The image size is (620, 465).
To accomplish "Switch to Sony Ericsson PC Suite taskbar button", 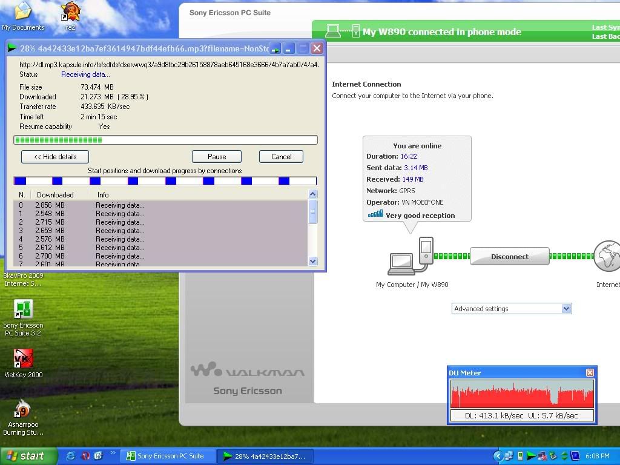I will pos(168,456).
